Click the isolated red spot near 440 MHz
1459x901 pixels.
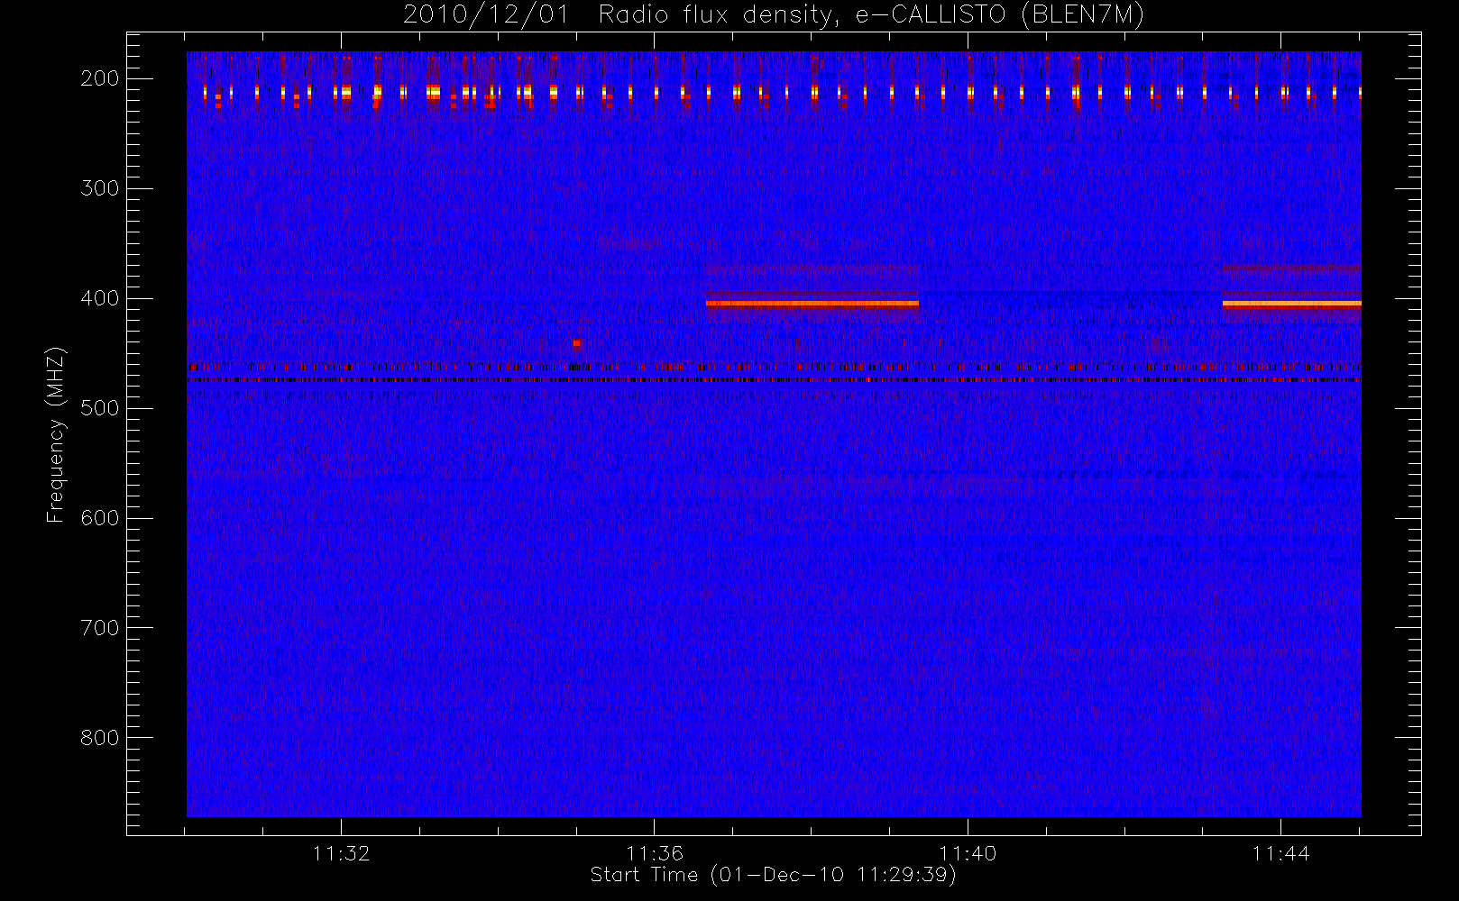click(x=576, y=343)
